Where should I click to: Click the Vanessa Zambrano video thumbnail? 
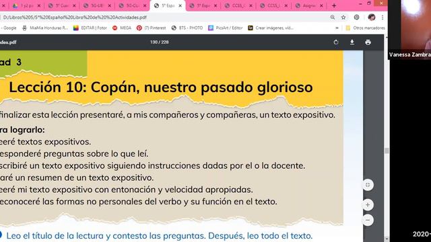coord(410,30)
